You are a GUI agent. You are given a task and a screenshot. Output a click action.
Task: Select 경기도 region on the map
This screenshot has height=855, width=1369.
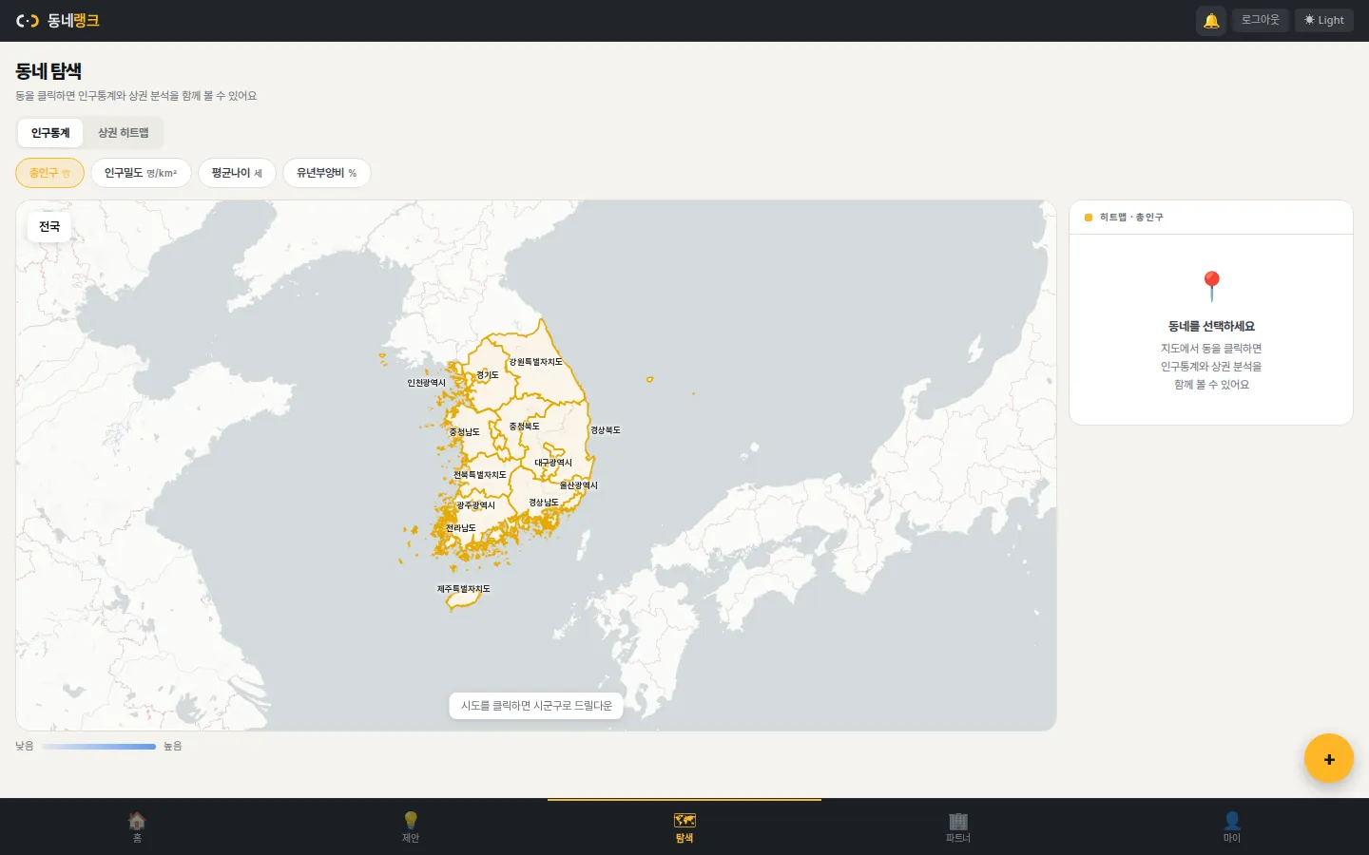point(488,375)
